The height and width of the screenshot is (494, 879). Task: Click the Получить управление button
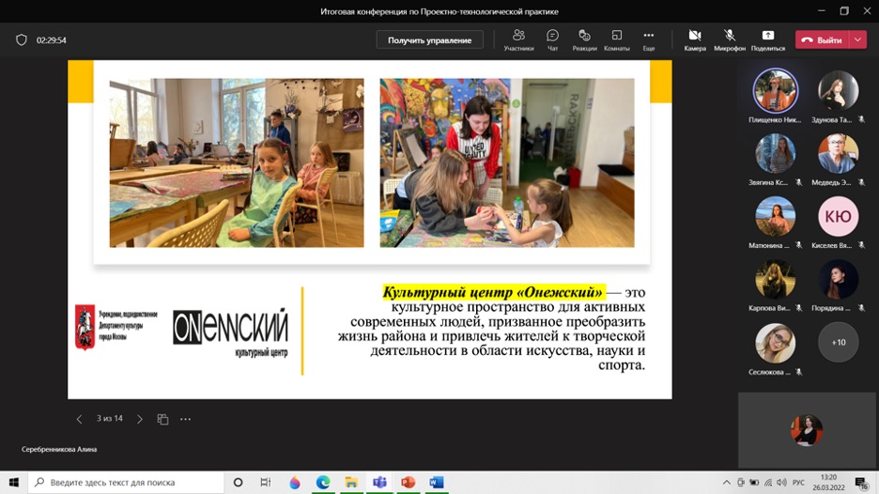[429, 39]
